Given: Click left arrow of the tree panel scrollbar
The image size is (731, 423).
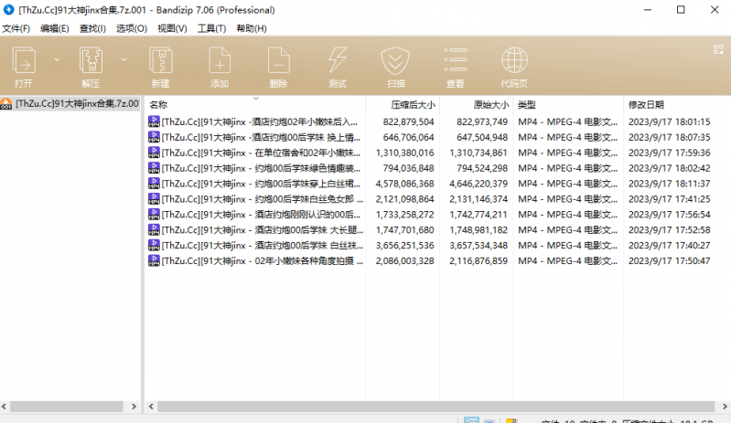Looking at the screenshot, I should pyautogui.click(x=5, y=407).
